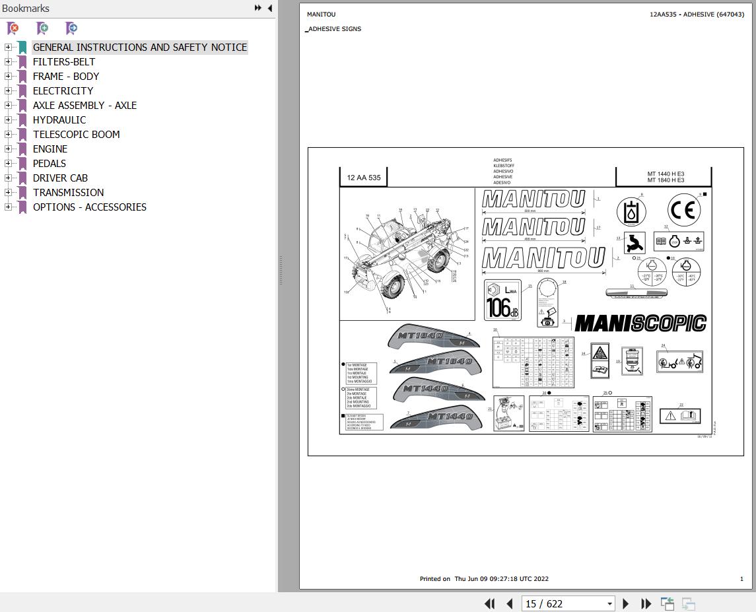Expand the PEDALS bookmark node

tap(8, 164)
